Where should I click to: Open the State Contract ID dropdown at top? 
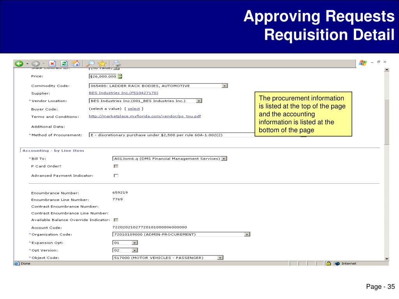[x=116, y=69]
